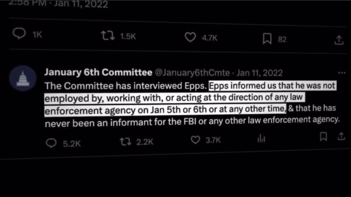Open the January 6th Committee display name
Viewport: 351px width, 197px height.
tap(98, 72)
